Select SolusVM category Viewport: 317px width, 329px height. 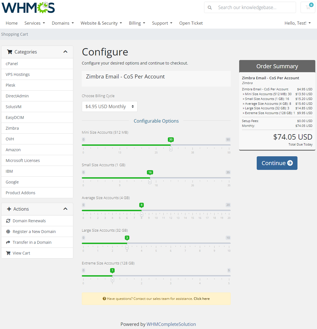(37, 106)
